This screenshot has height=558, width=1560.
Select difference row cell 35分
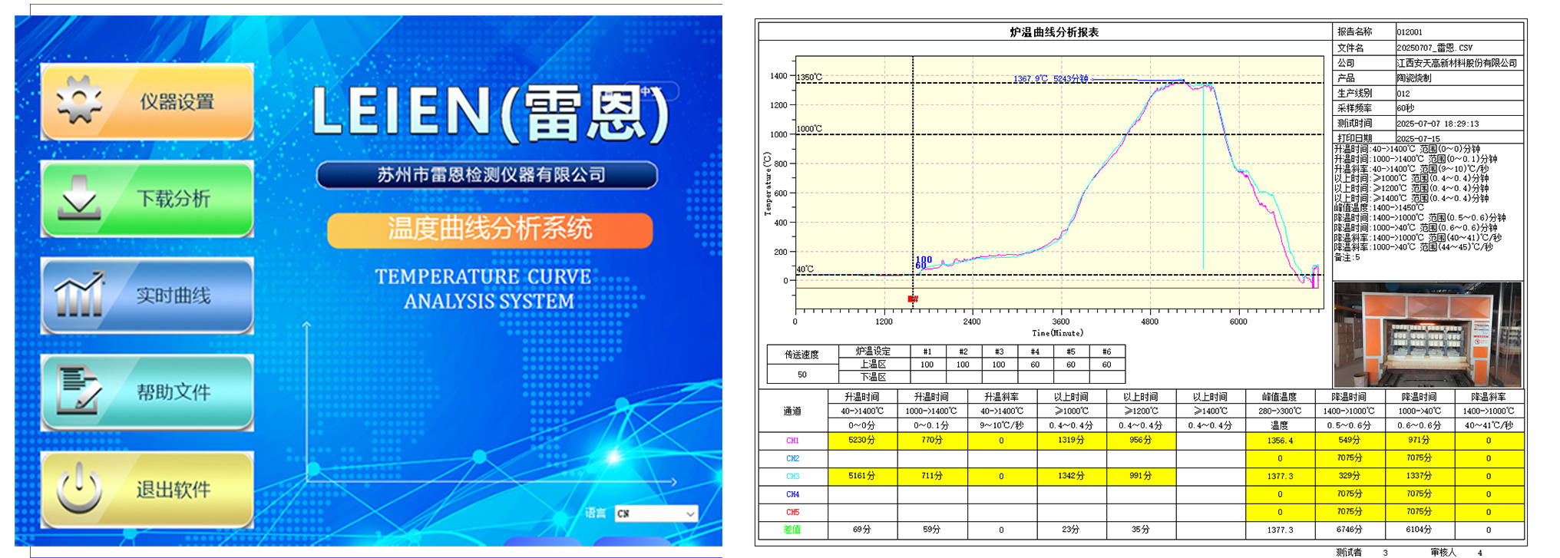(x=1140, y=530)
